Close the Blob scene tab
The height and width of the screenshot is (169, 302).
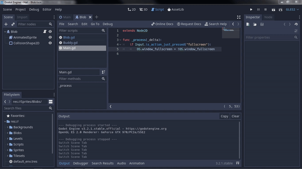[90, 17]
